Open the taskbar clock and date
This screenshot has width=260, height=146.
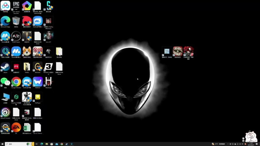[251, 144]
